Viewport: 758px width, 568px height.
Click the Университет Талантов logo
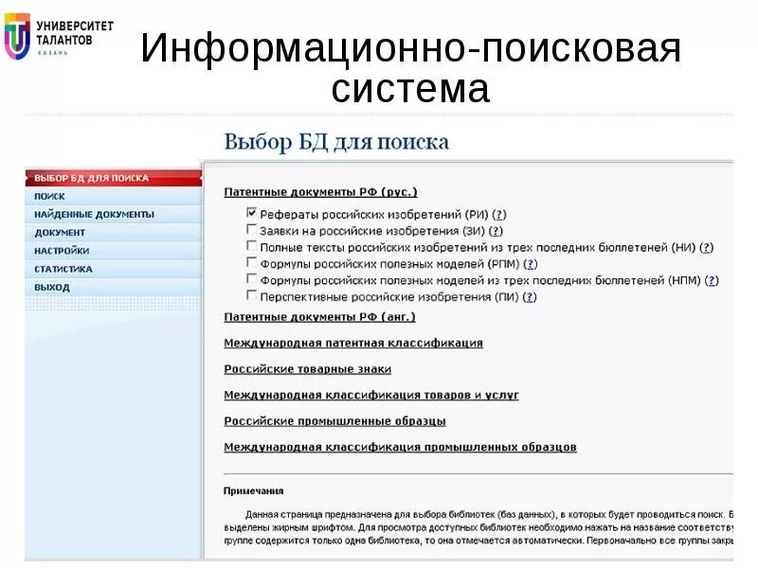click(59, 37)
